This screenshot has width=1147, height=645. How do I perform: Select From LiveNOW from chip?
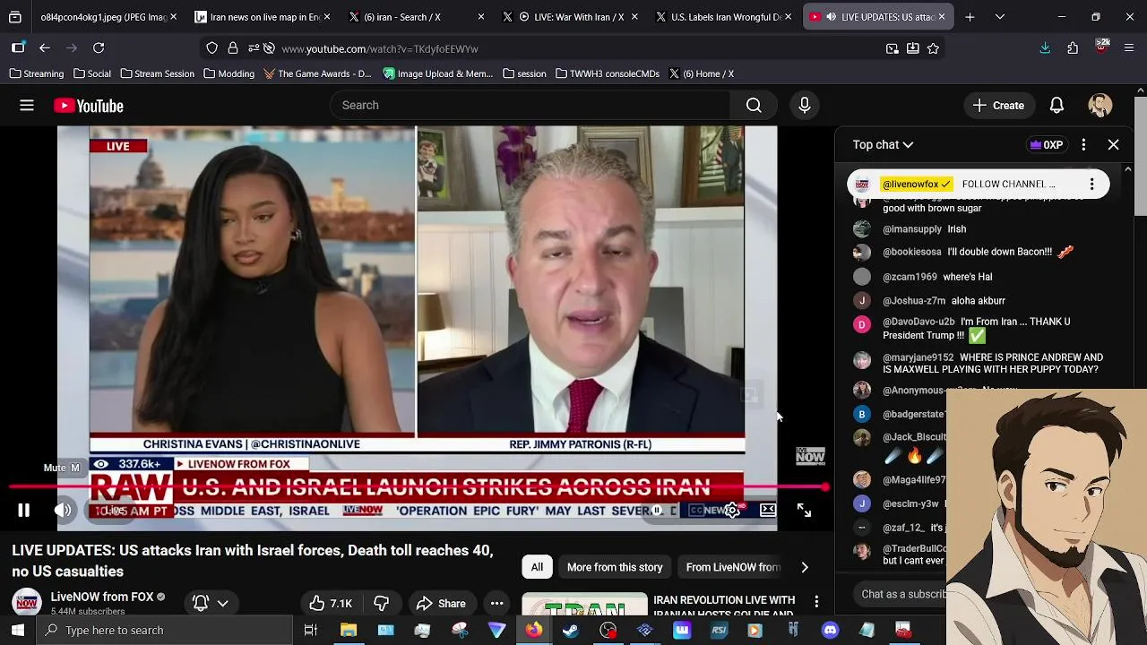(733, 567)
